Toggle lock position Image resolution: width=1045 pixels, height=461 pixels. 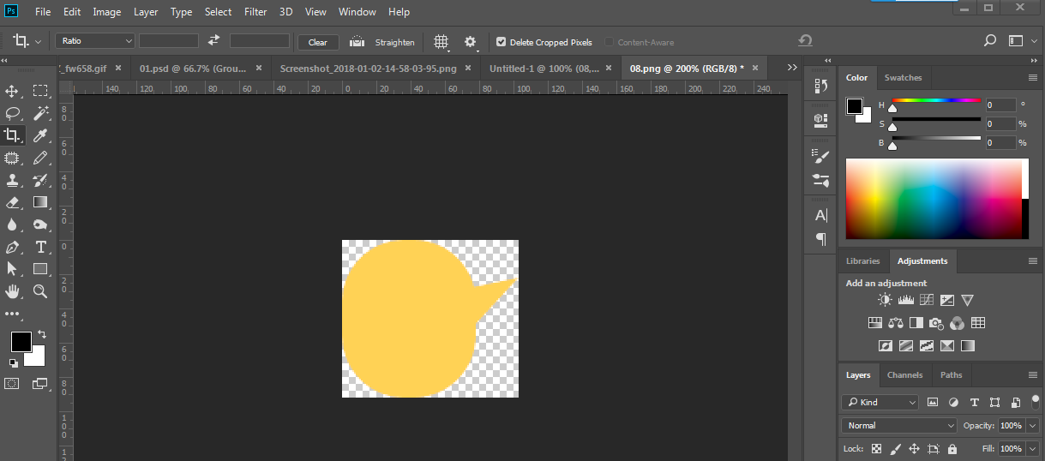[914, 448]
